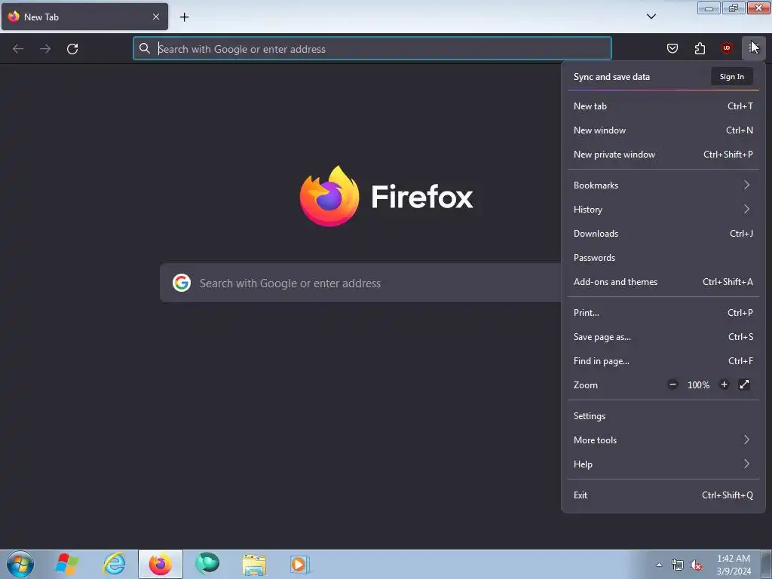Viewport: 772px width, 579px height.
Task: Click the Sign In button
Action: pyautogui.click(x=731, y=76)
